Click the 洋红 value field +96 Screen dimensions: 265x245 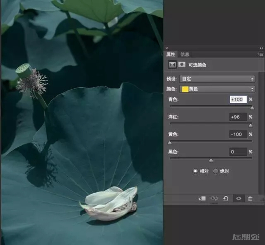pos(238,117)
